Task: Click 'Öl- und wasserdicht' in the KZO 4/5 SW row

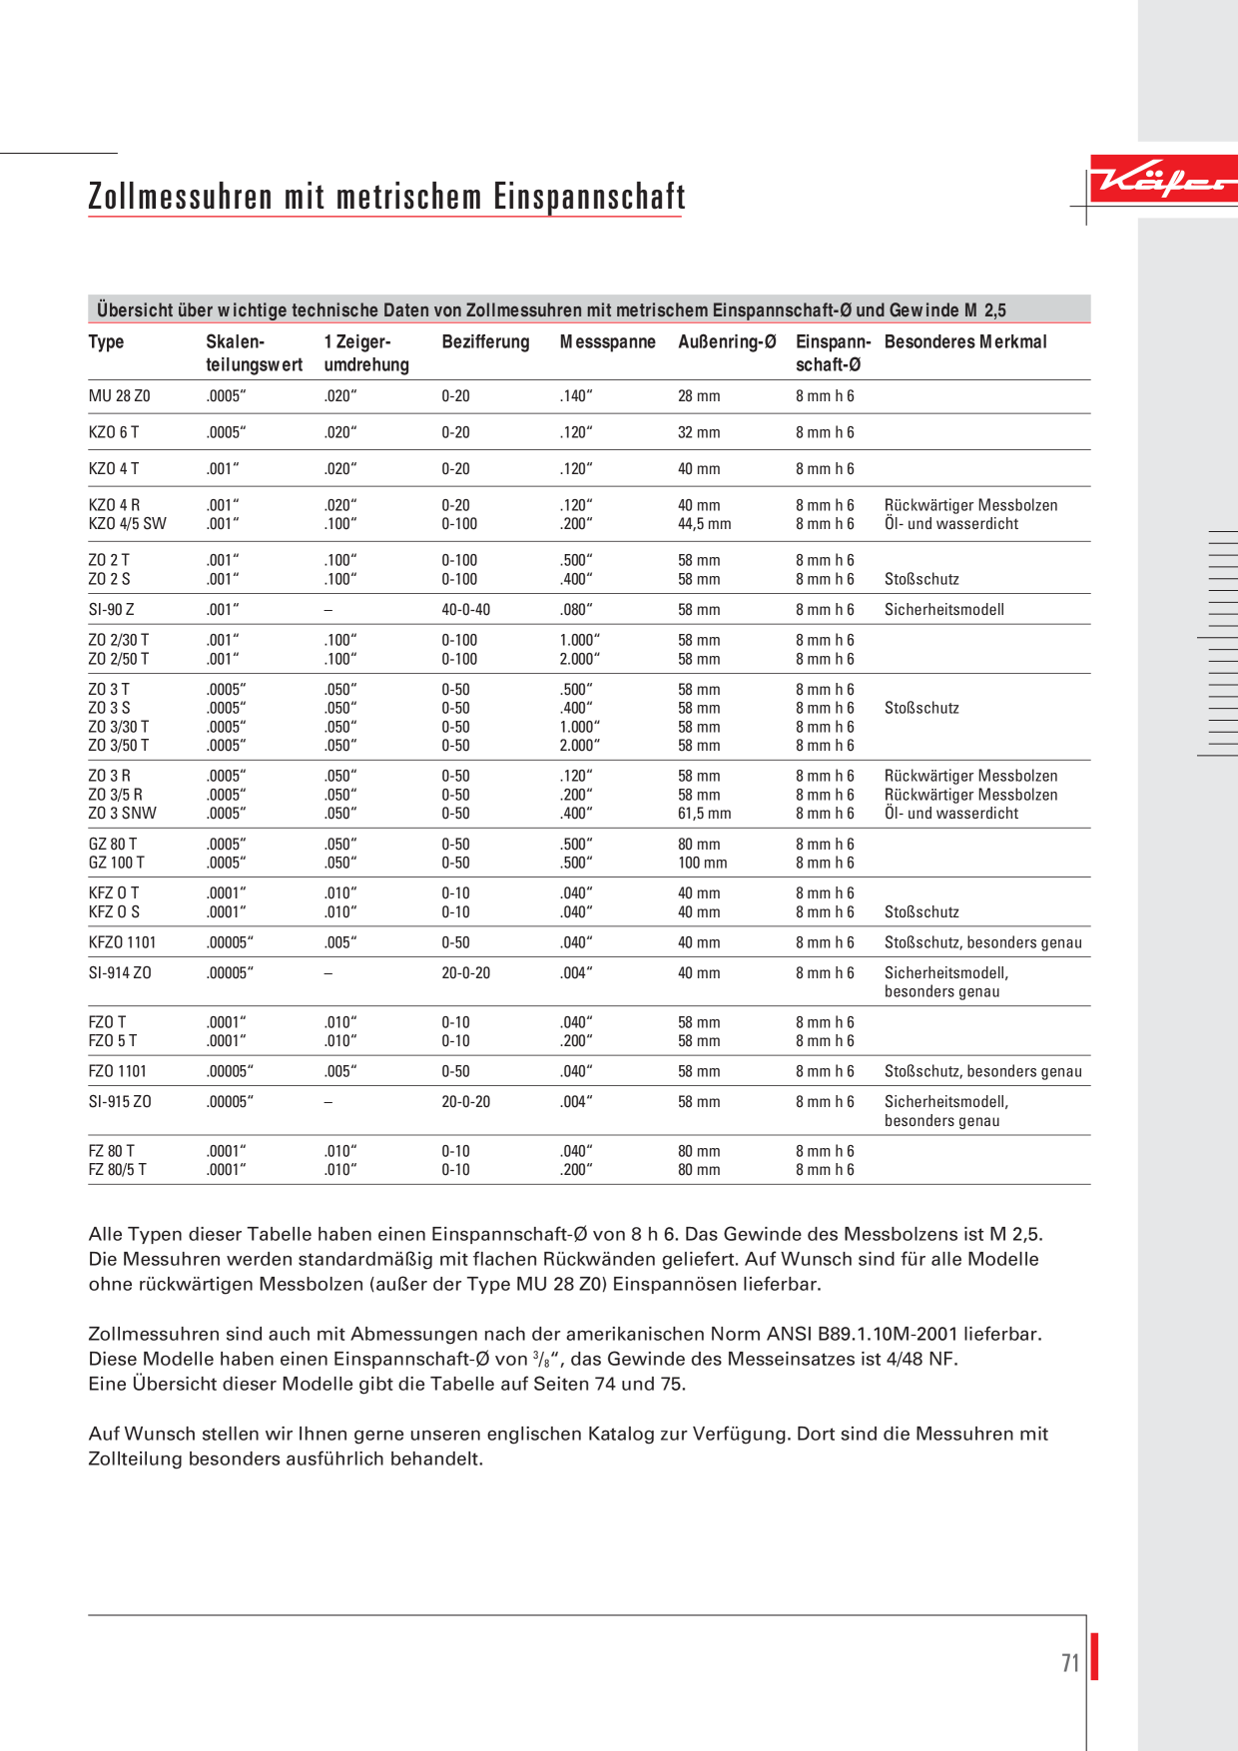Action: (x=951, y=524)
